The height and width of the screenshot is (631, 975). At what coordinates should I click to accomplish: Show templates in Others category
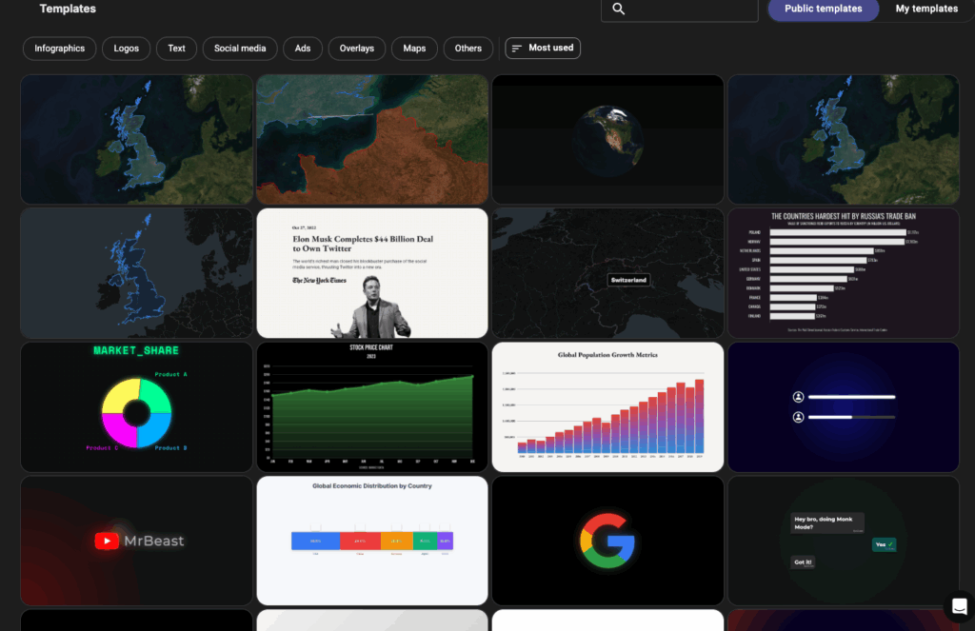coord(468,49)
